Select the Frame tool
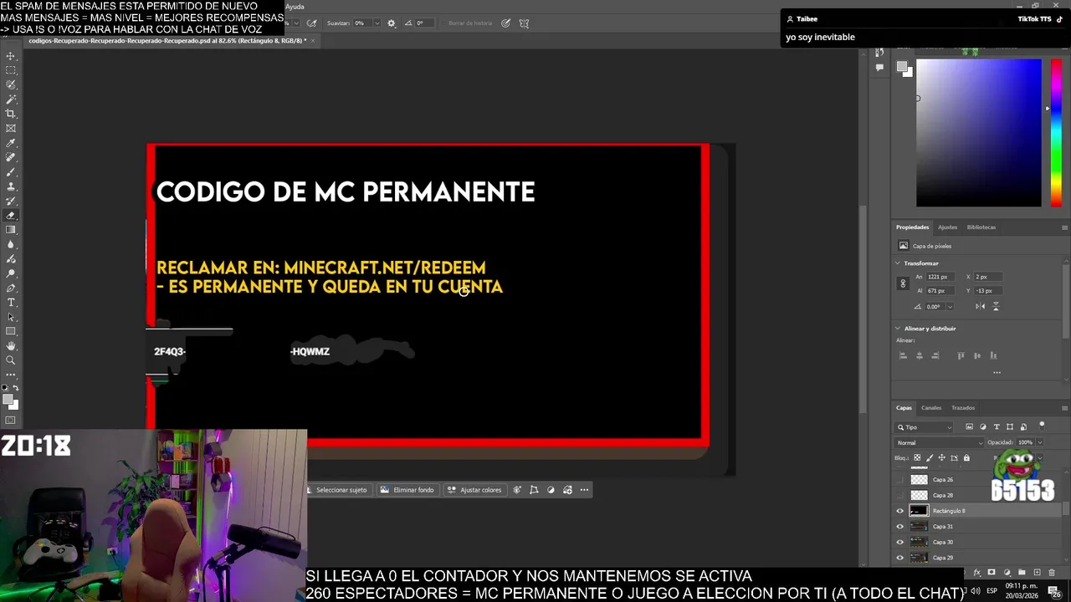Viewport: 1071px width, 602px height. (11, 129)
